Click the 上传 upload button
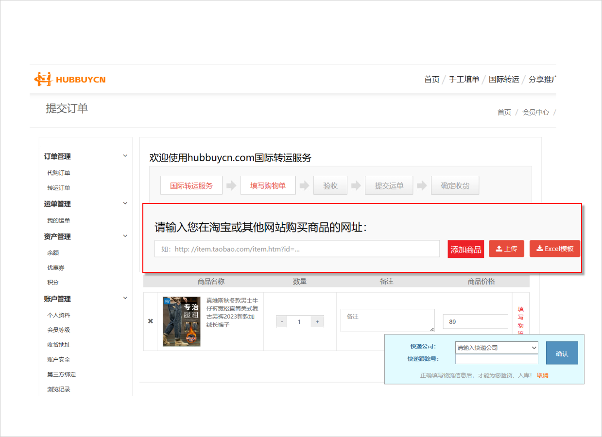 point(506,249)
